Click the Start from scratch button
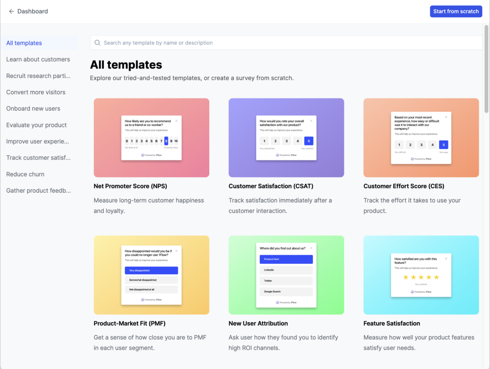This screenshot has height=369, width=490. (x=455, y=11)
